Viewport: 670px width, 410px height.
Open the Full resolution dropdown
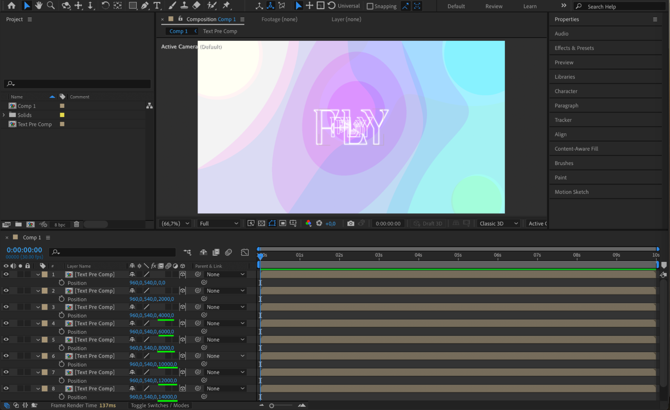(x=219, y=223)
